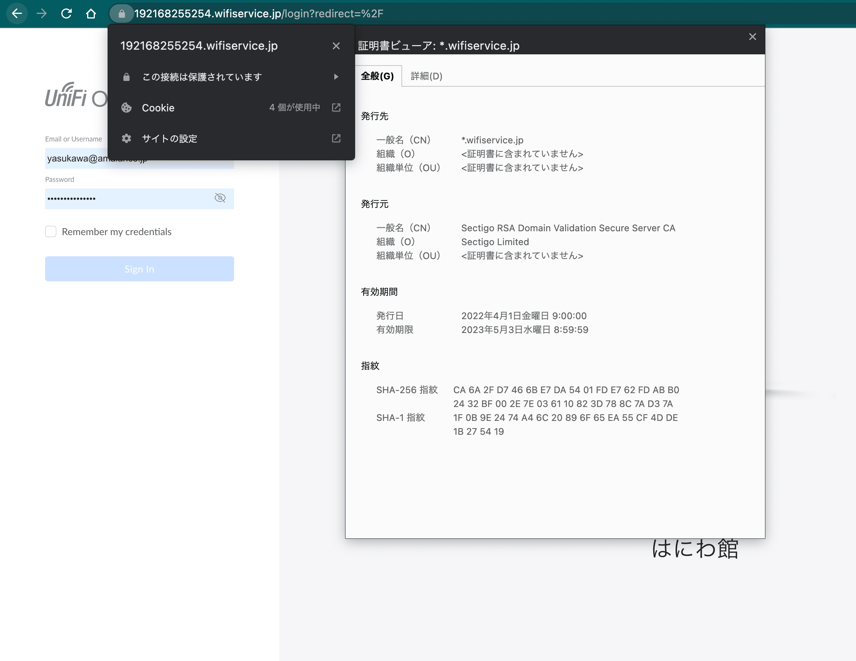This screenshot has height=661, width=856.
Task: Click the browser back arrow
Action: pyautogui.click(x=17, y=14)
